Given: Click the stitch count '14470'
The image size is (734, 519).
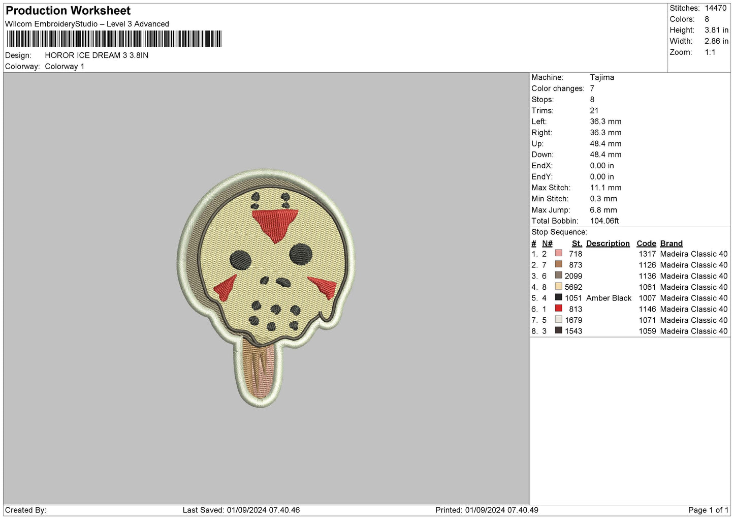Looking at the screenshot, I should click(x=716, y=8).
